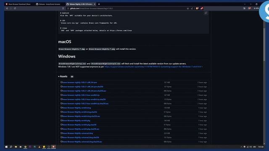Click the Windows section heading

pyautogui.click(x=67, y=56)
